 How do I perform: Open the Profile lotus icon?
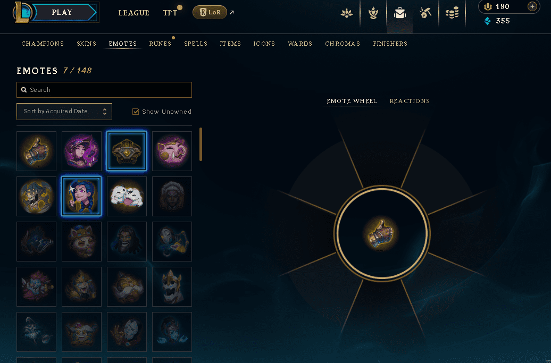pos(346,13)
